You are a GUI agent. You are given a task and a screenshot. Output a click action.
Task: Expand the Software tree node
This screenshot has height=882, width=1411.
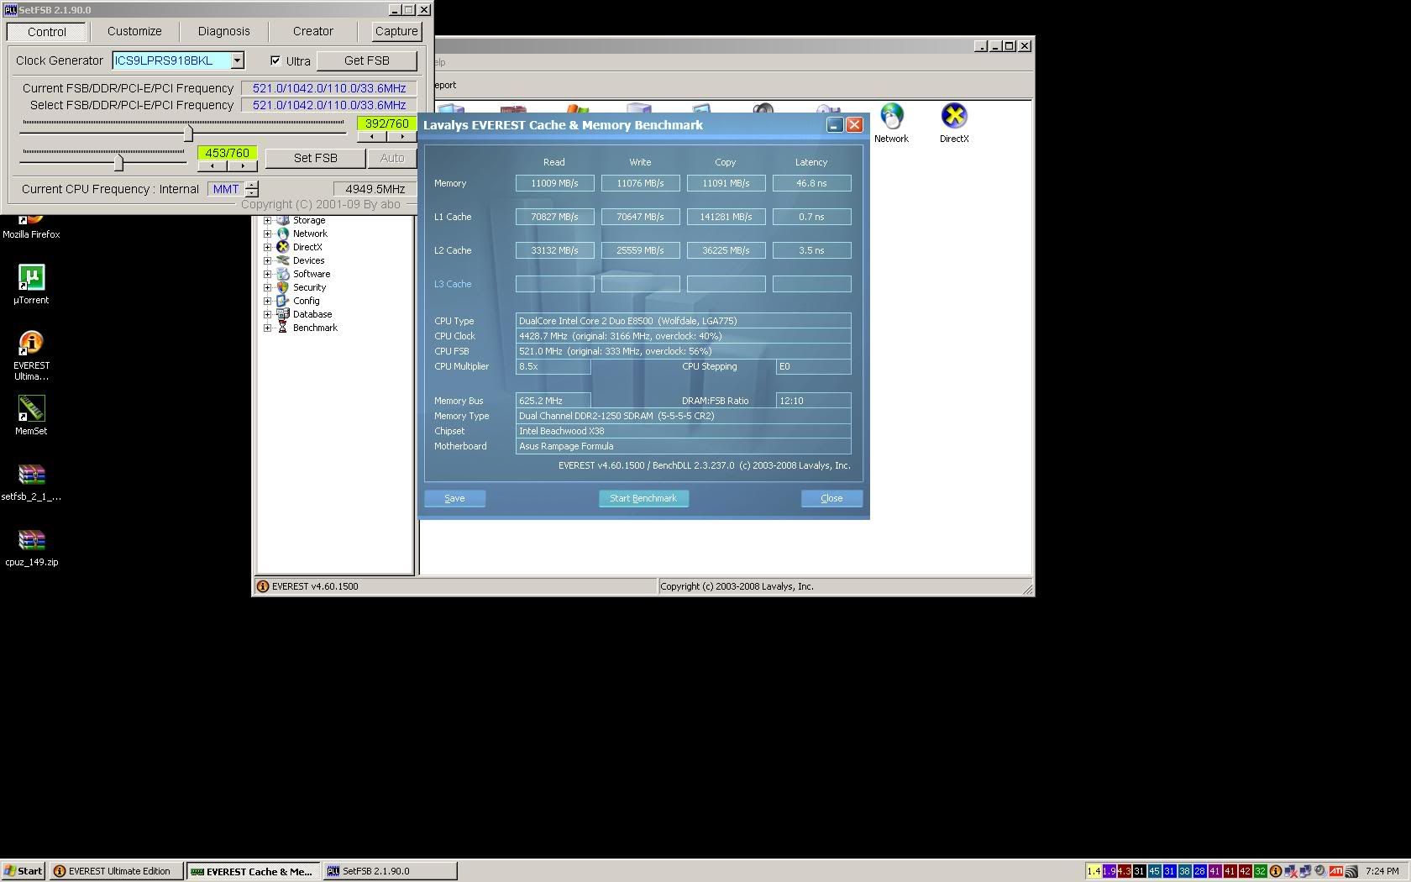pyautogui.click(x=267, y=274)
